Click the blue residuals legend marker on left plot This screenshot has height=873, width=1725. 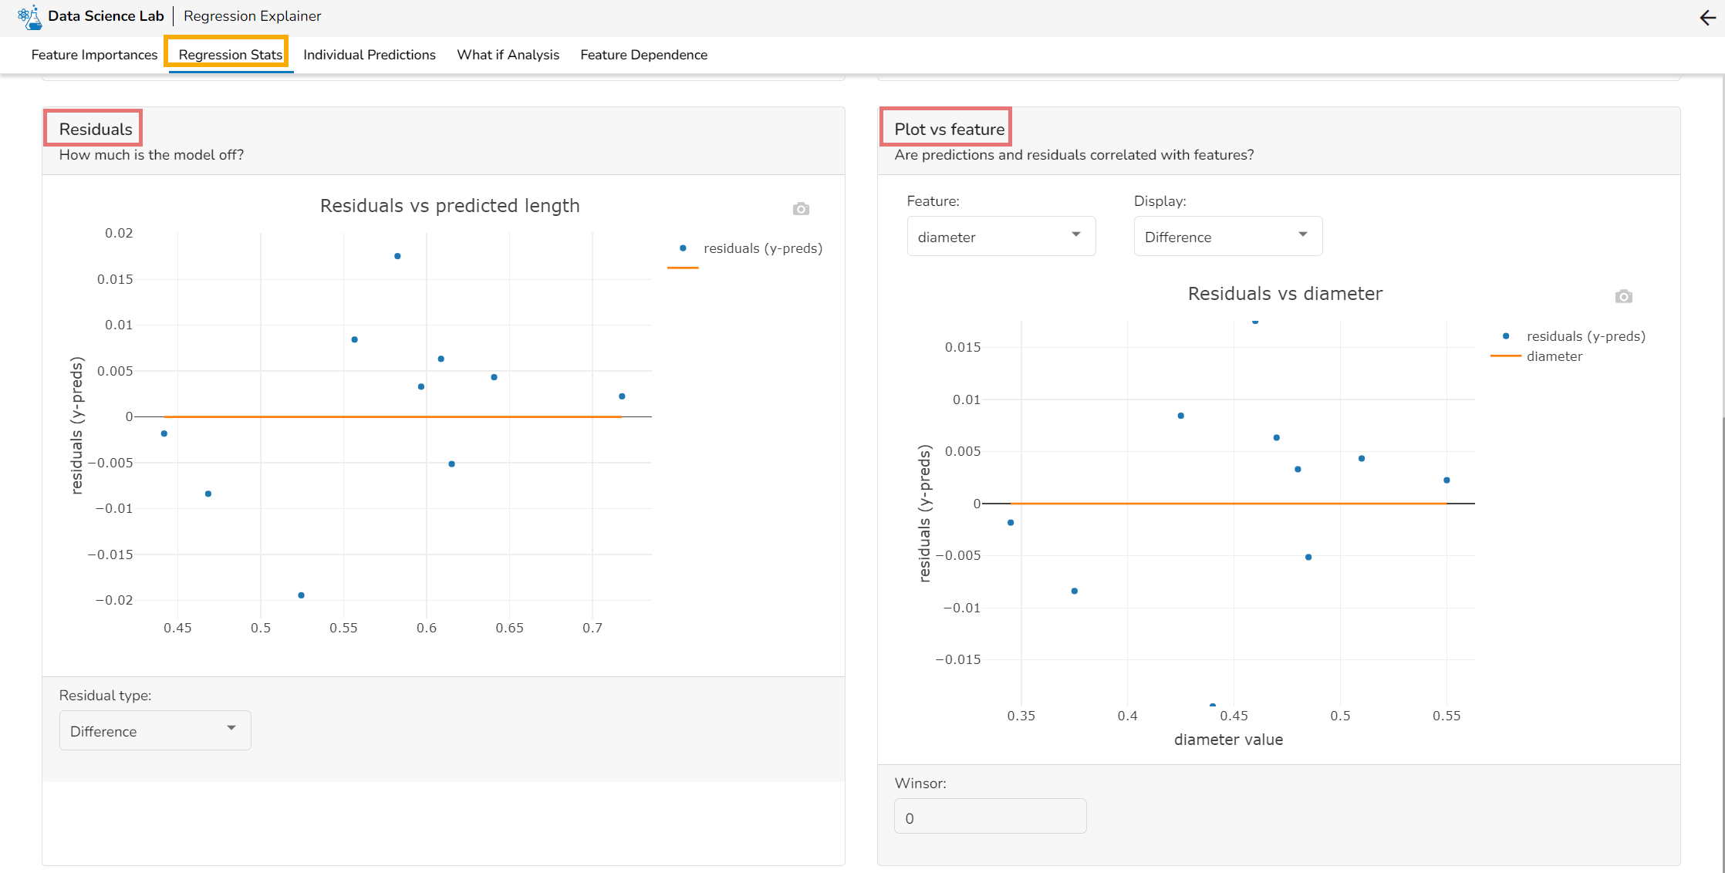click(681, 248)
